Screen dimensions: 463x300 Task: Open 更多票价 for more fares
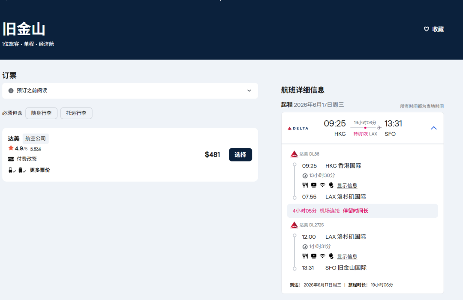coord(40,170)
